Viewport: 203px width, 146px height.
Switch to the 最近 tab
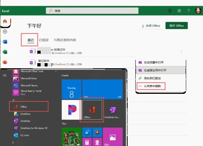(x=31, y=40)
